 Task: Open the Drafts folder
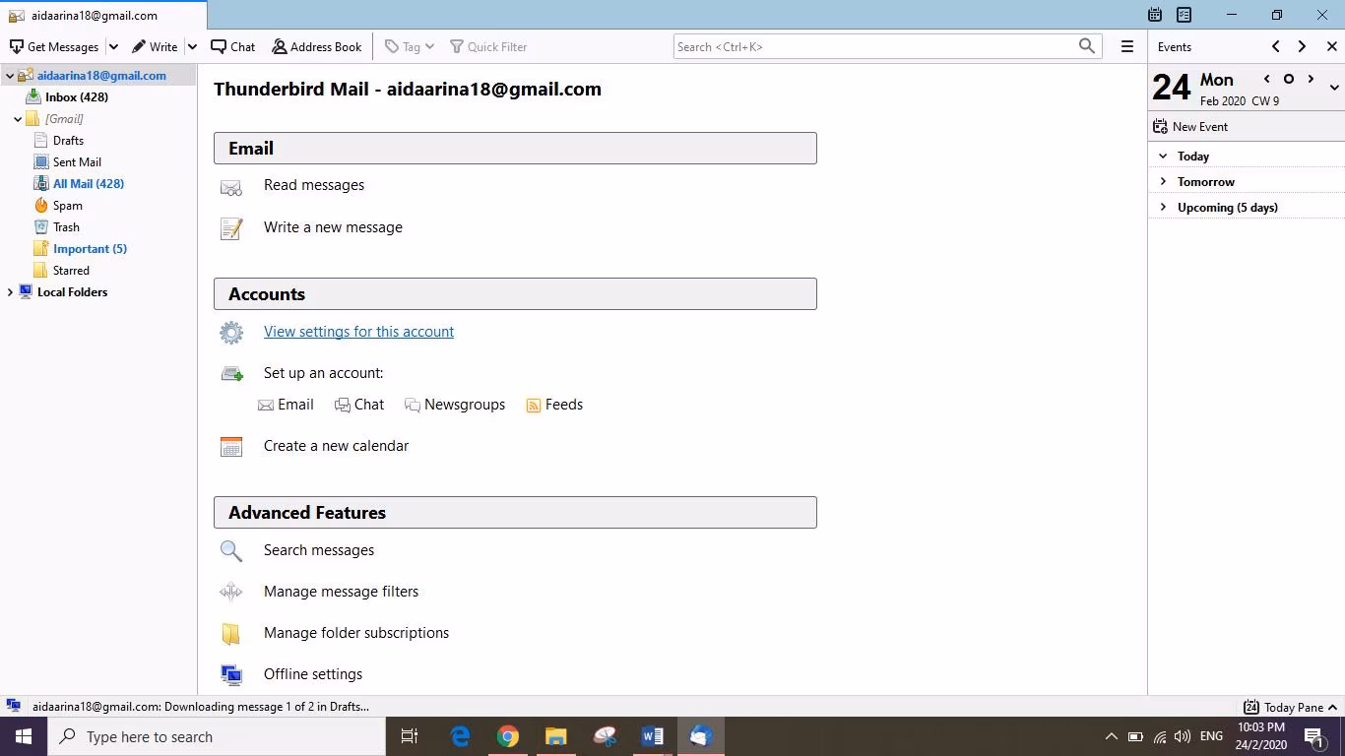tap(68, 141)
